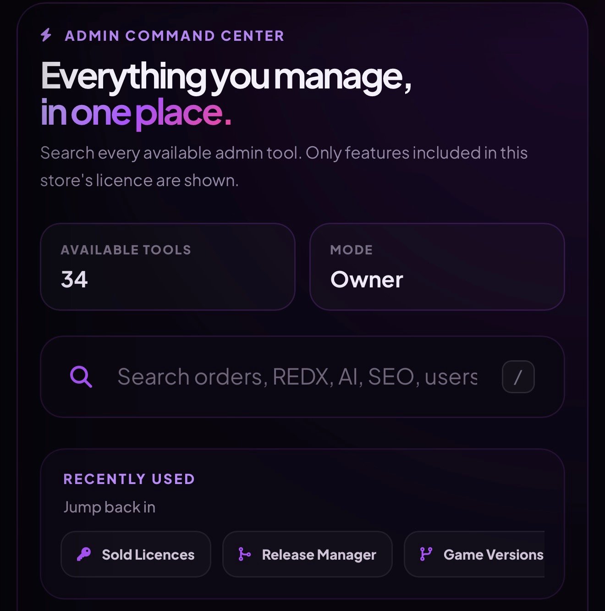The height and width of the screenshot is (611, 605).
Task: Click the purple magnifier search icon
Action: pyautogui.click(x=81, y=377)
